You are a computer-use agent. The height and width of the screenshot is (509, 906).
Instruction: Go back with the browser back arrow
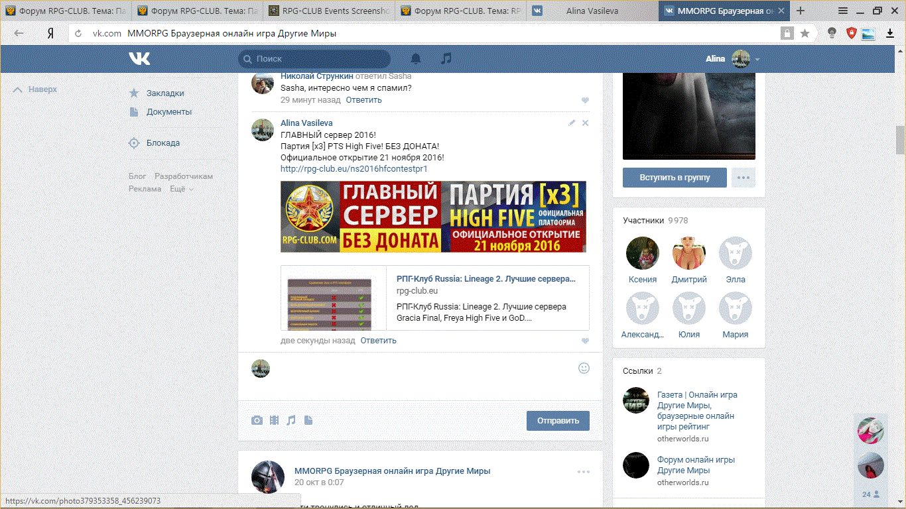[19, 33]
